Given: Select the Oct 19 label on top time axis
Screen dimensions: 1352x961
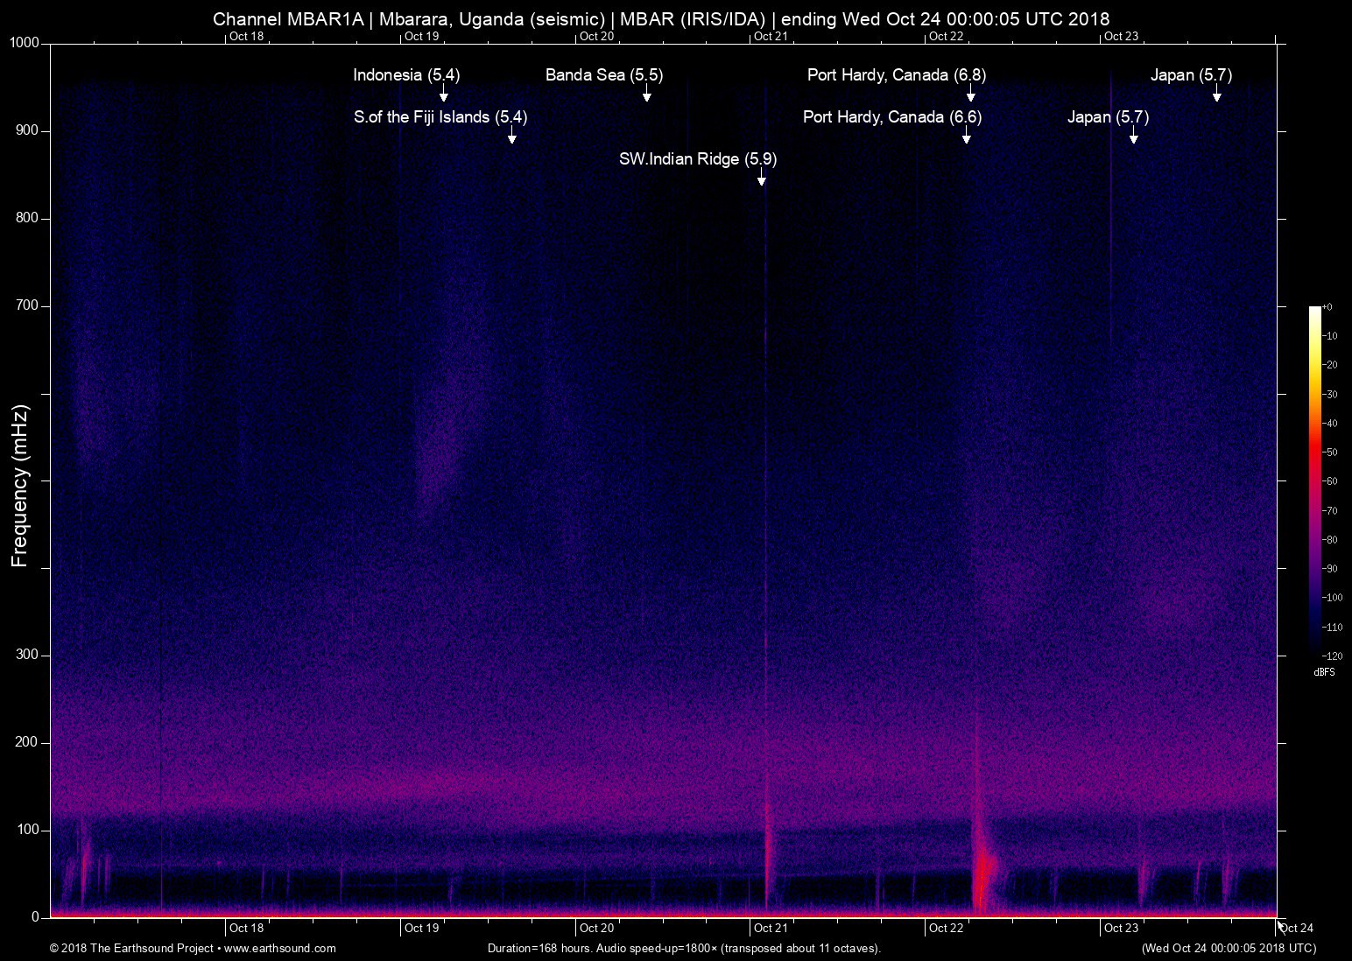Looking at the screenshot, I should 421,36.
